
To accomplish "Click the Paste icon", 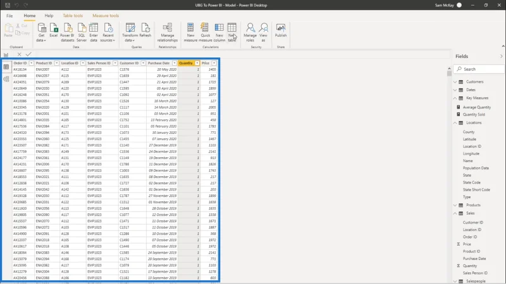I will tap(8, 30).
